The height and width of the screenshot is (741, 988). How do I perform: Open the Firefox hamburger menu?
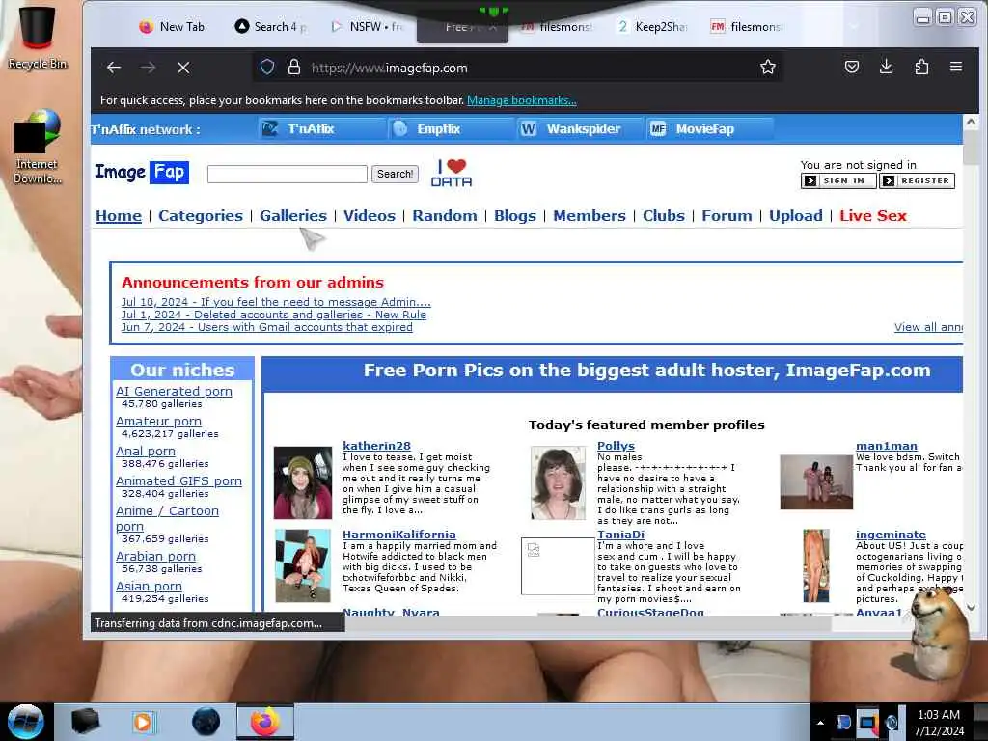pyautogui.click(x=956, y=67)
